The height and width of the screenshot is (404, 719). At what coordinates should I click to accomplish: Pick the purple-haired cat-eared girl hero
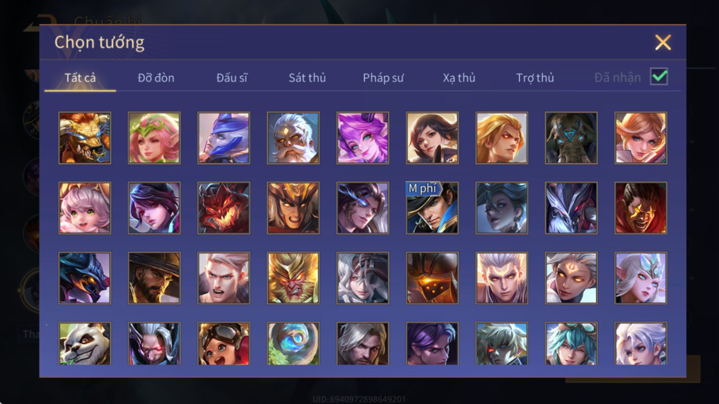click(x=363, y=138)
